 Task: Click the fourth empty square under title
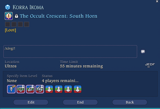click(x=27, y=24)
